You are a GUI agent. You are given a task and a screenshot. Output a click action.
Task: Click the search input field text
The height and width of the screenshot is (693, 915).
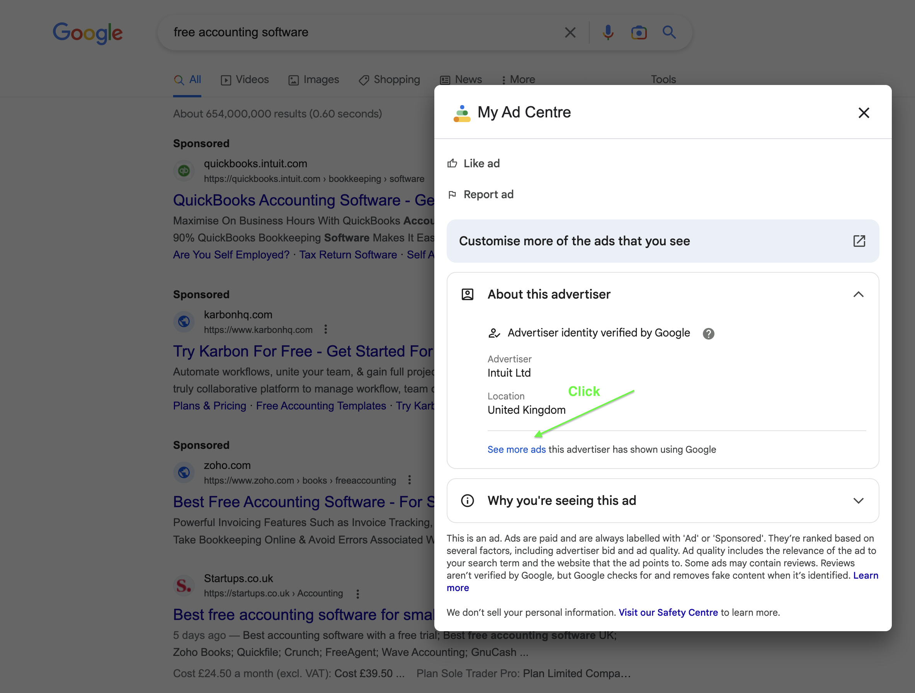241,32
